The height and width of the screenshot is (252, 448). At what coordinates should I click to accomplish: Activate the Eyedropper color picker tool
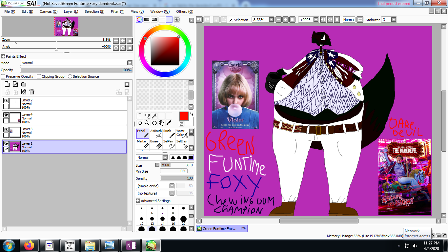pos(169,123)
